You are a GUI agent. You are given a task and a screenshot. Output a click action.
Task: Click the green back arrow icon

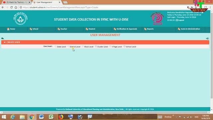pyautogui.click(x=3, y=38)
